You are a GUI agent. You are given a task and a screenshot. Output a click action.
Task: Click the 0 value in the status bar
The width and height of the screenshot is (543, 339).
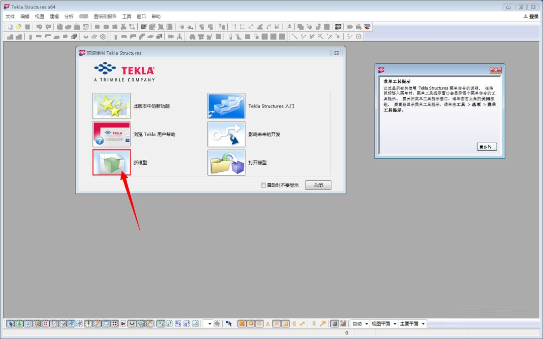click(x=346, y=333)
